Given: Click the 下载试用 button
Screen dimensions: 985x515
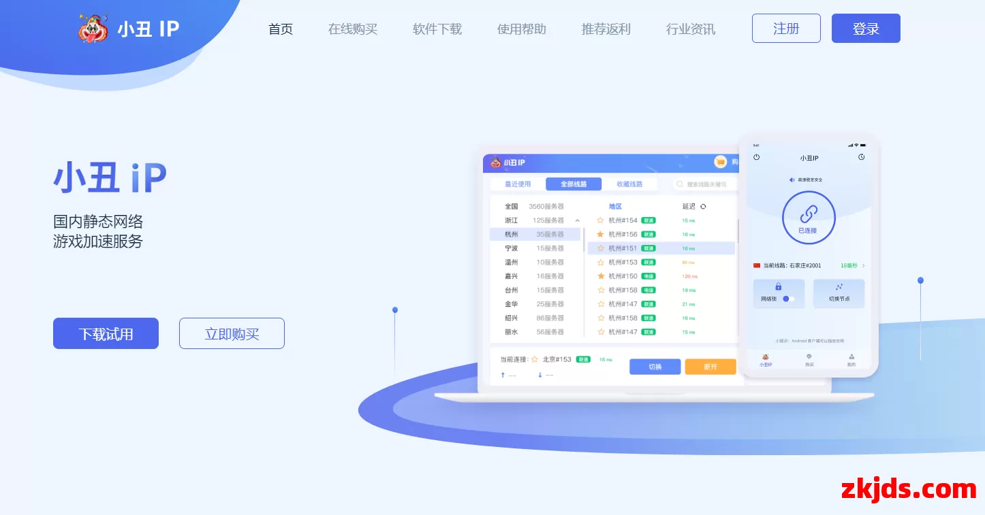Looking at the screenshot, I should click(x=106, y=333).
